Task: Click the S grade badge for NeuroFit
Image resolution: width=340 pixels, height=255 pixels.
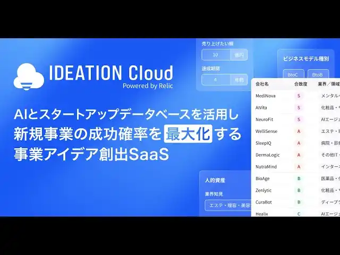Action: click(x=299, y=120)
